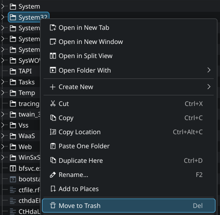Click the pencil icon beside Rename
Image resolution: width=220 pixels, height=215 pixels.
53,175
